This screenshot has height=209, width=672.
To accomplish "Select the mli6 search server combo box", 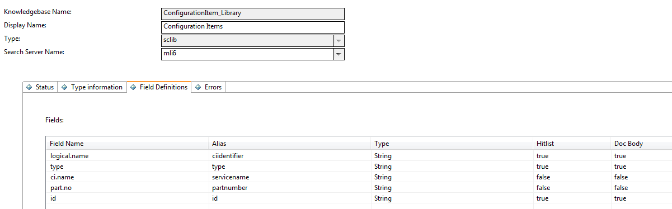I will (252, 54).
